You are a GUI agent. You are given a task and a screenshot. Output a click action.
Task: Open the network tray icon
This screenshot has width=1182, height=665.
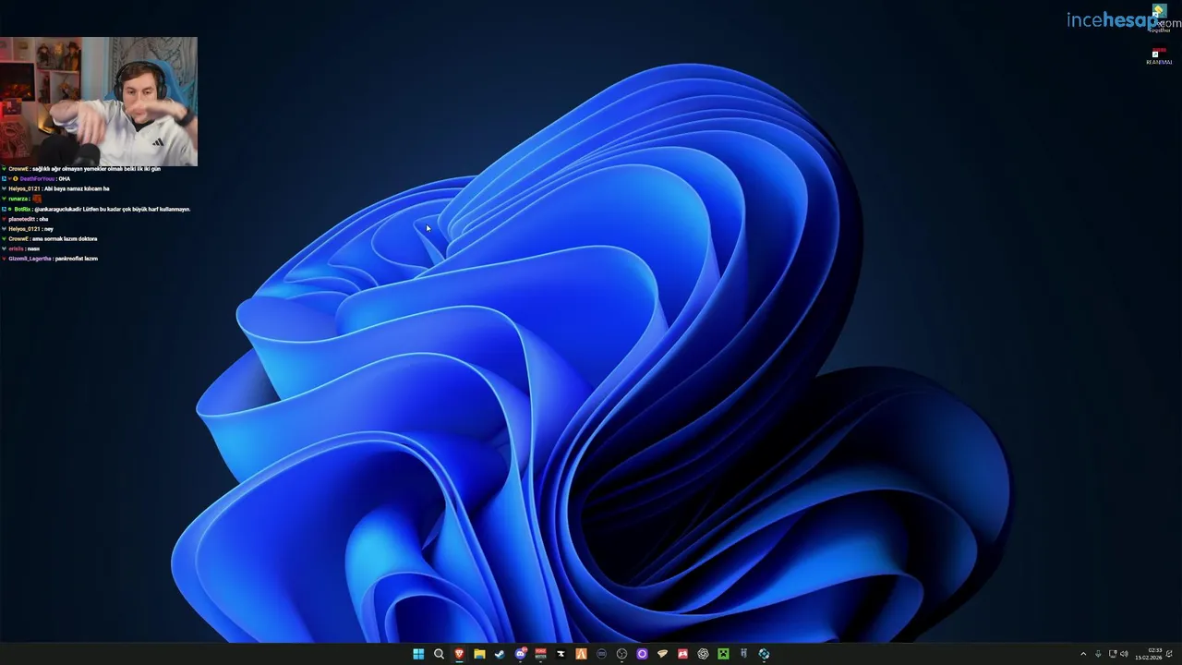coord(1112,654)
